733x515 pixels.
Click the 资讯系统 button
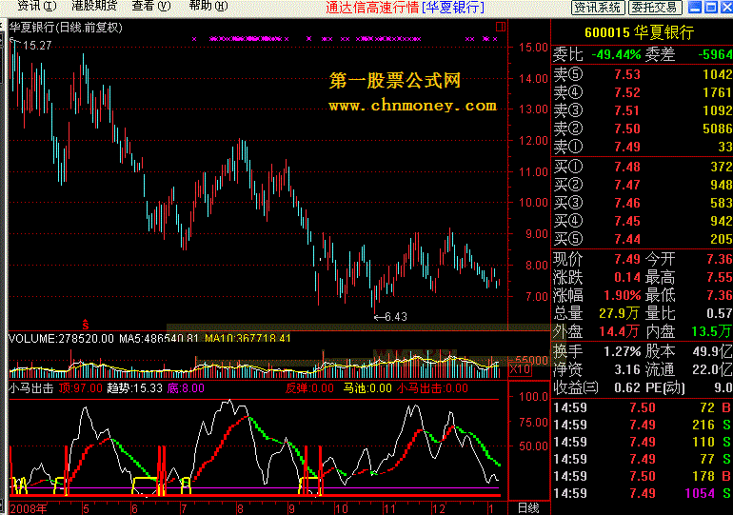click(x=598, y=7)
